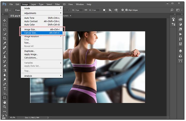This screenshot has width=186, height=121.
Task: Choose Auto Tone menu entry
Action: click(x=42, y=18)
